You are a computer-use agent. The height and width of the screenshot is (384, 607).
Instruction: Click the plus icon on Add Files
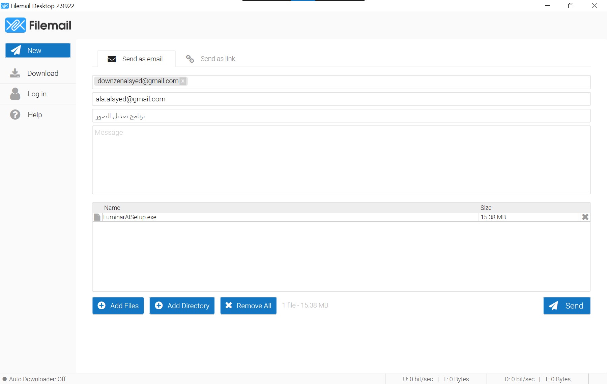(102, 306)
